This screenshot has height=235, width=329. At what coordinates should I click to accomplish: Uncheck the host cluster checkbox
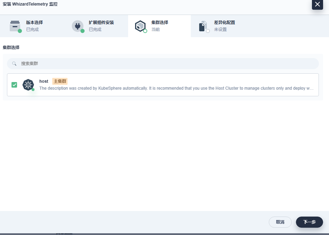coord(14,85)
